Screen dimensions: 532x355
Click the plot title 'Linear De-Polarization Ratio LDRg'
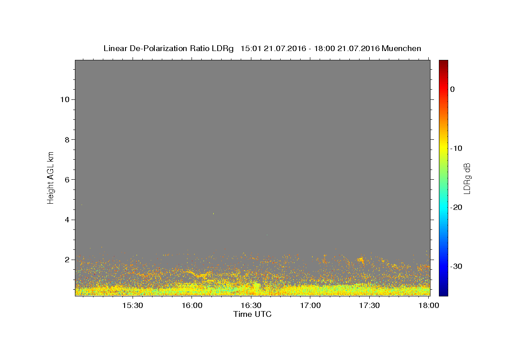click(168, 48)
